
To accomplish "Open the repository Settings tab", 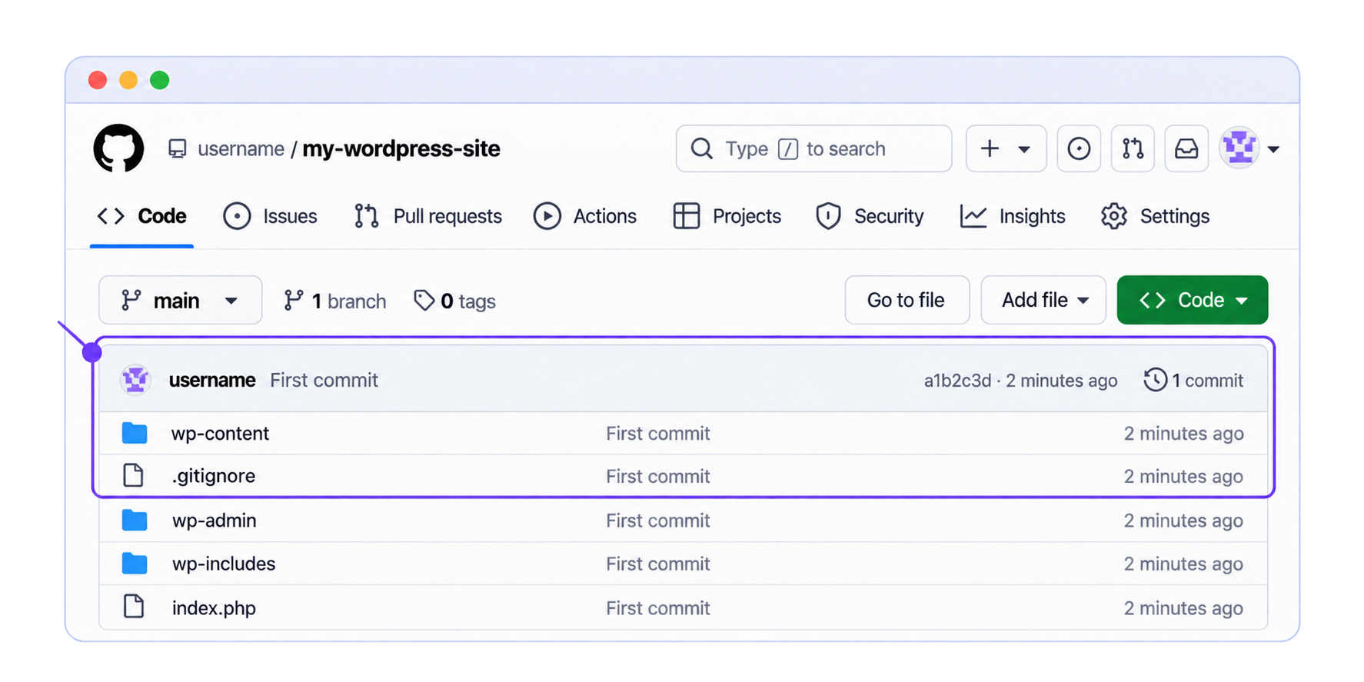I will click(x=1155, y=216).
